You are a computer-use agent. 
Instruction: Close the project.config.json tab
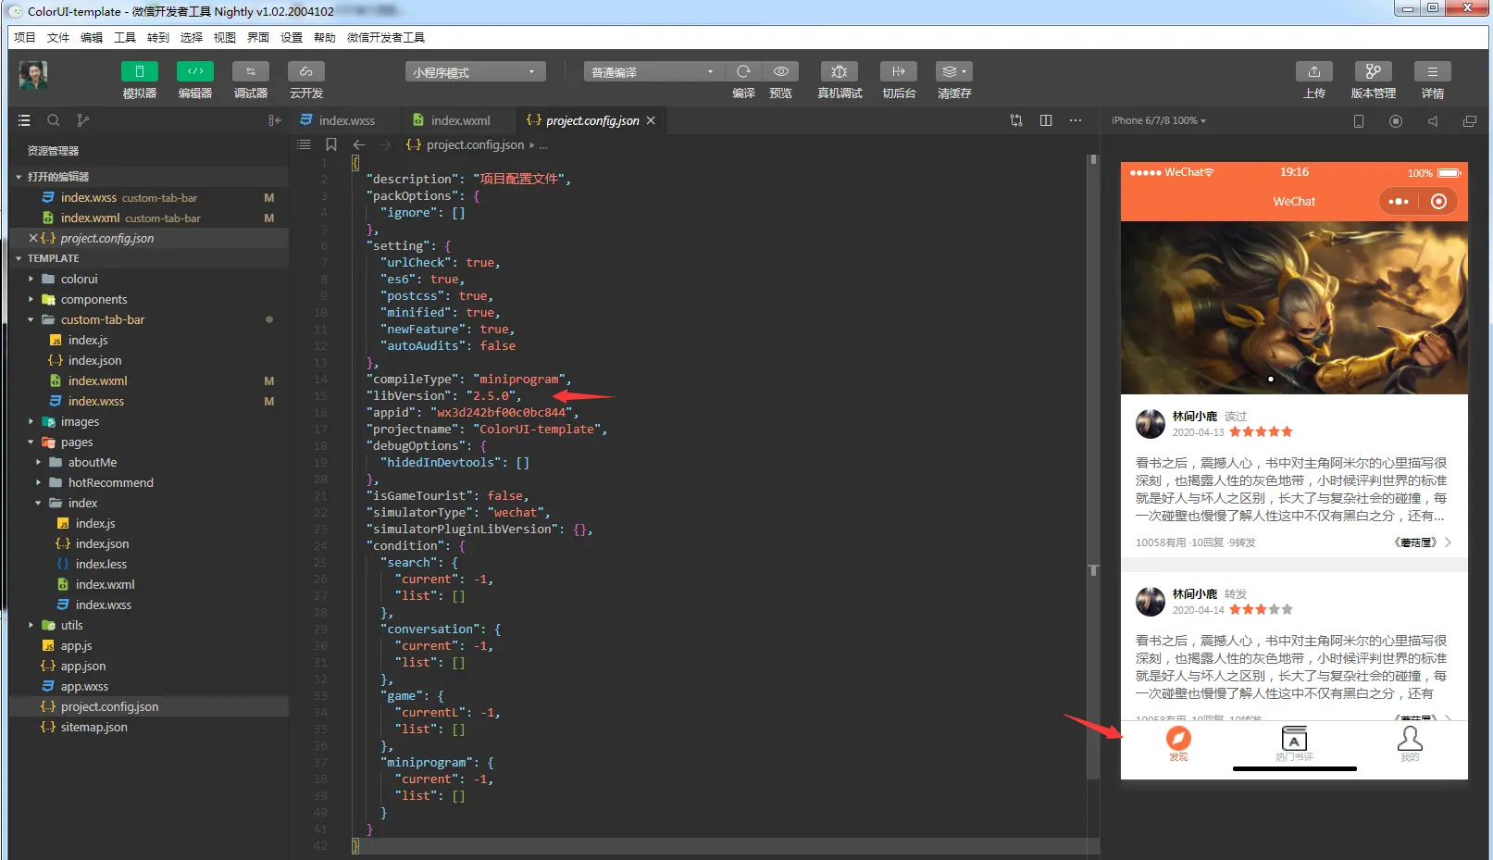[651, 120]
